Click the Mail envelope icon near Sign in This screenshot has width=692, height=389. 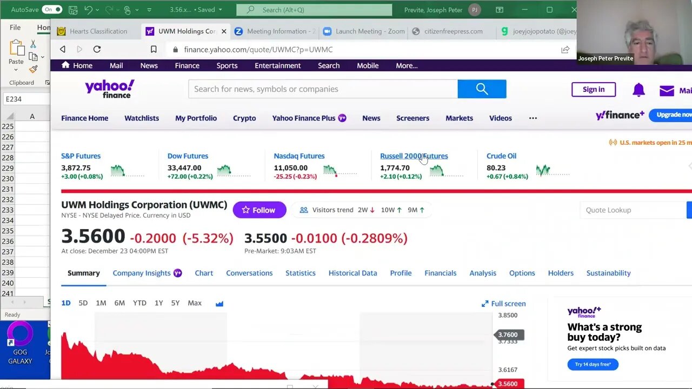[x=667, y=90]
